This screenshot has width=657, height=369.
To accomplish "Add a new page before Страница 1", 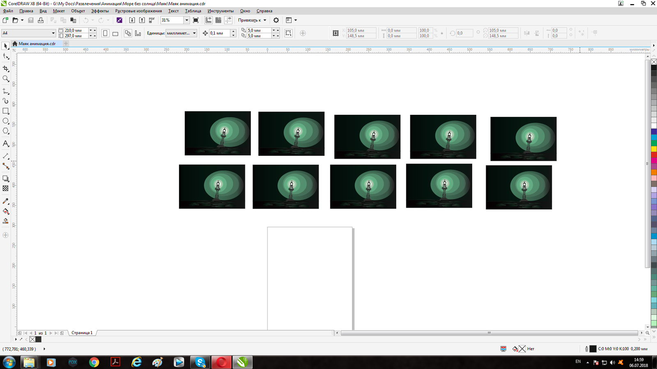I will 20,333.
